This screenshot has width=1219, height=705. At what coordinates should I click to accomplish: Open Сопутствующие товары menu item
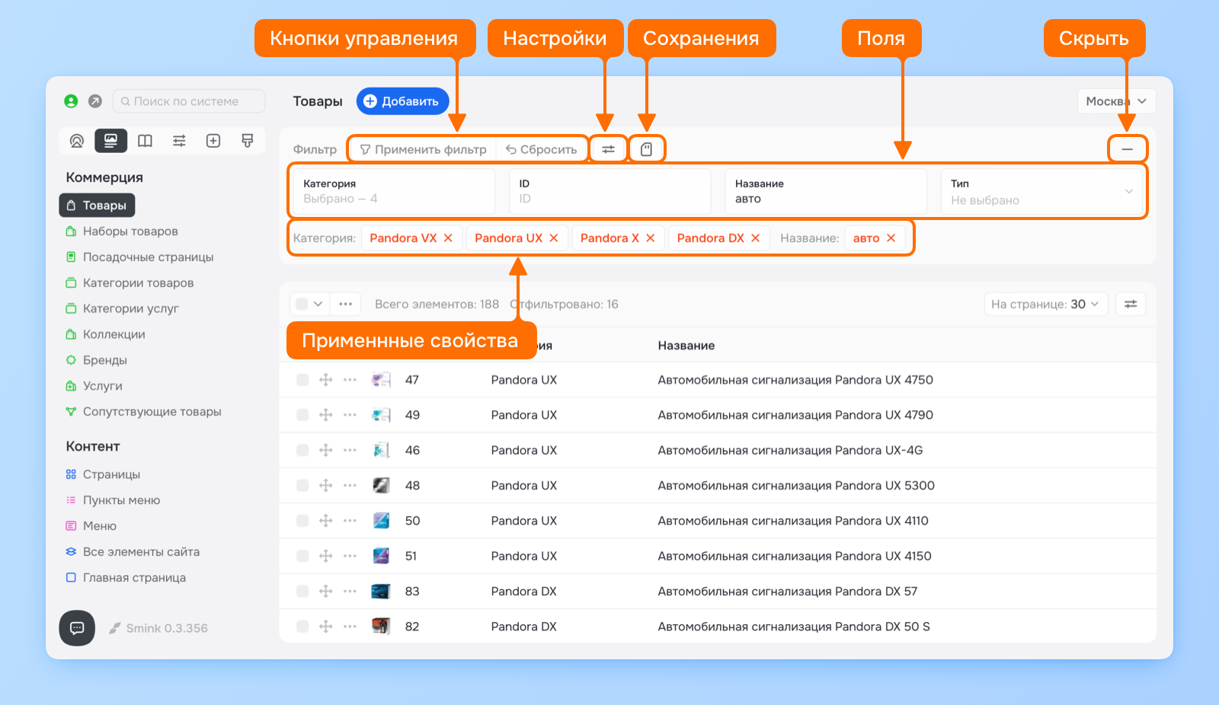(x=143, y=412)
